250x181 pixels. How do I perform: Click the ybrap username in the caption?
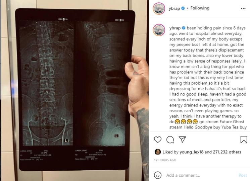(175, 28)
